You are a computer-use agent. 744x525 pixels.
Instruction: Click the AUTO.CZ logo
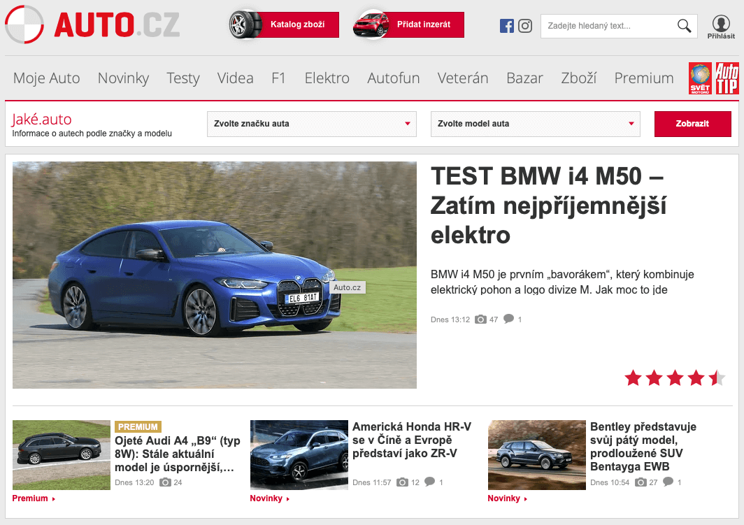92,24
